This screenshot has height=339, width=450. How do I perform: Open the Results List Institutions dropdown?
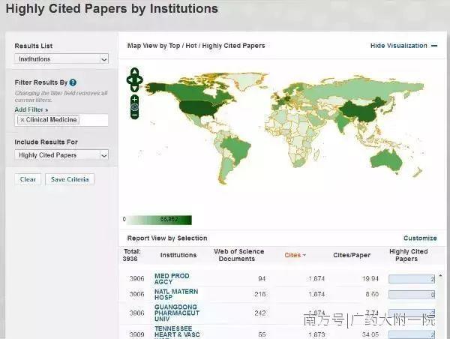[x=61, y=58]
